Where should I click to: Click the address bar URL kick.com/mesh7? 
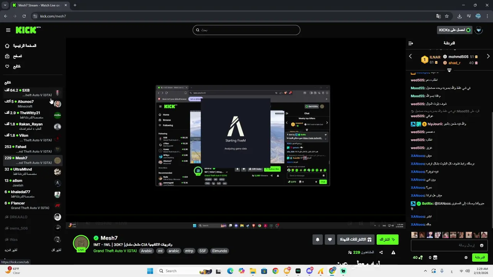(53, 16)
